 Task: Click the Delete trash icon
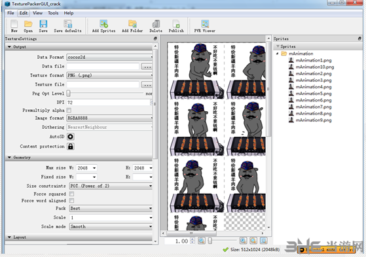(x=156, y=24)
